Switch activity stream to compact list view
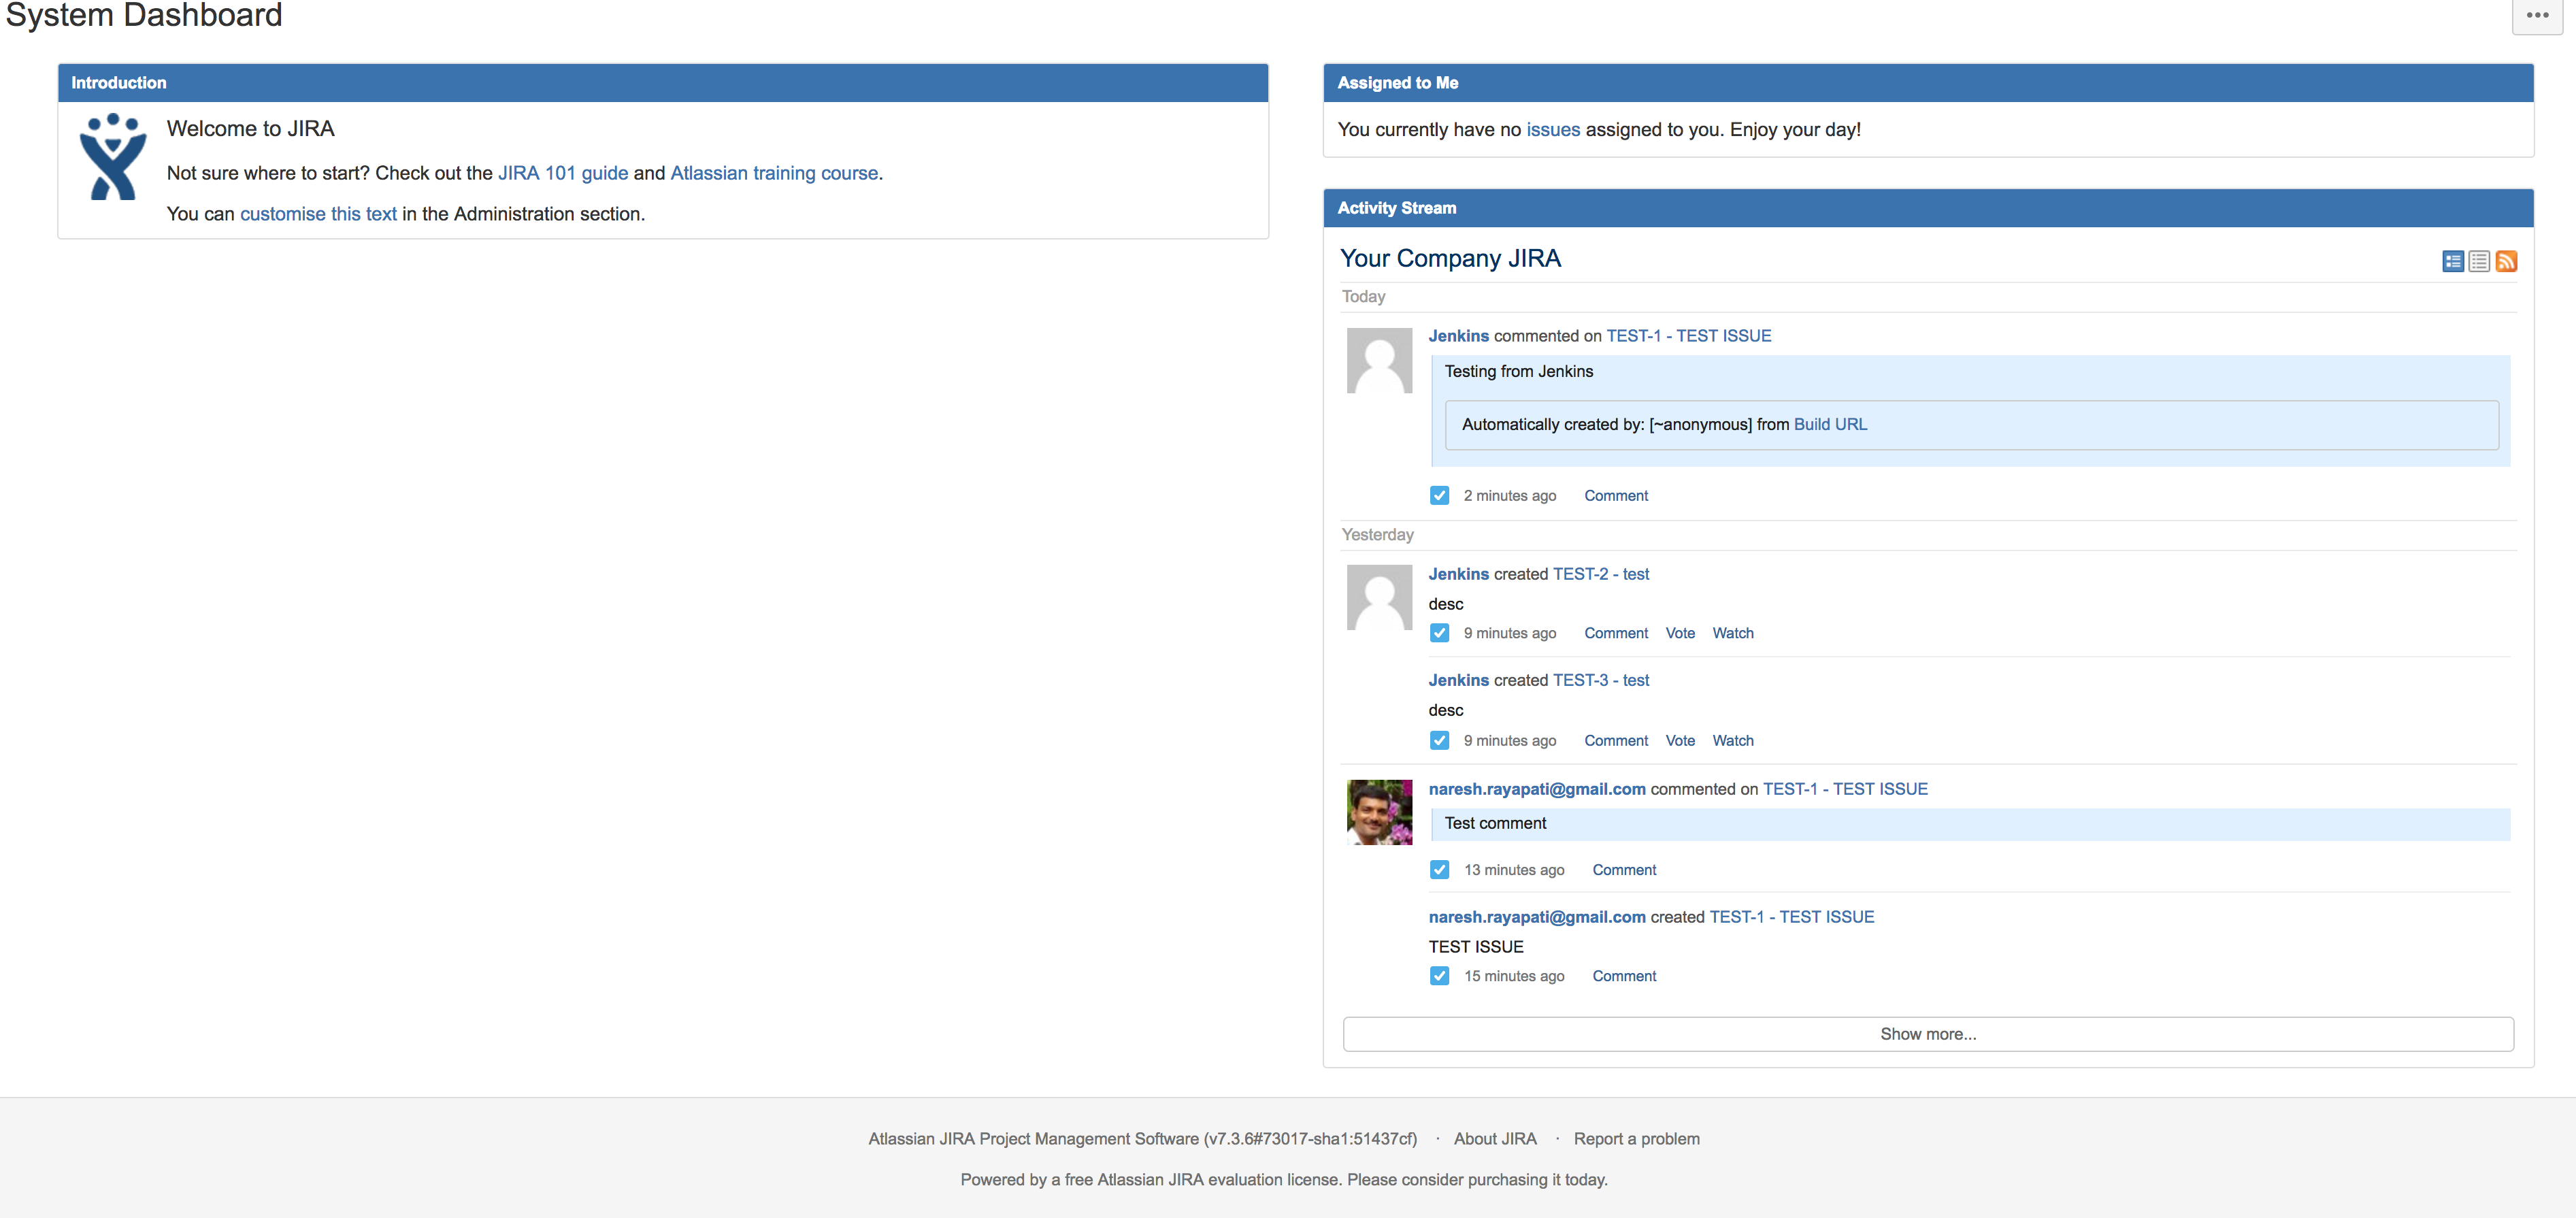The width and height of the screenshot is (2576, 1218). (2479, 261)
